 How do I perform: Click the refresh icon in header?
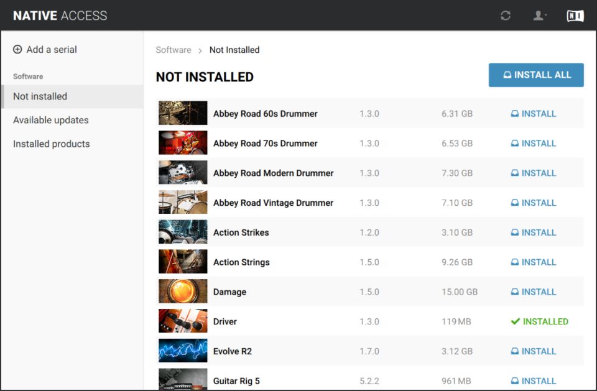pyautogui.click(x=506, y=16)
